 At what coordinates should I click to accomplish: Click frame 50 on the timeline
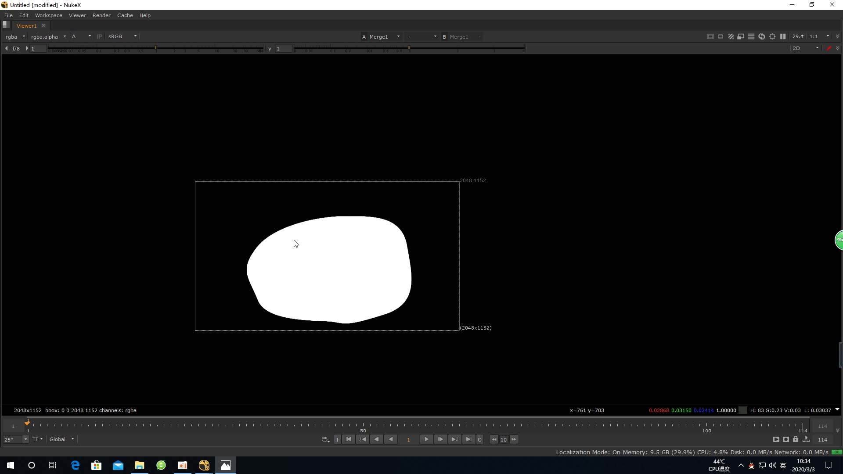click(x=363, y=425)
